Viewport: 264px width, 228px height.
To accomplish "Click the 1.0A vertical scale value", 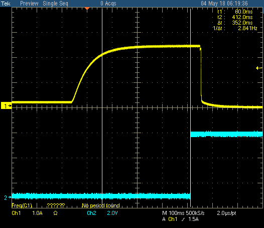I will [37, 213].
